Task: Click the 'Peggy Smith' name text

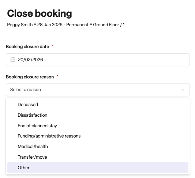Action: pos(20,25)
